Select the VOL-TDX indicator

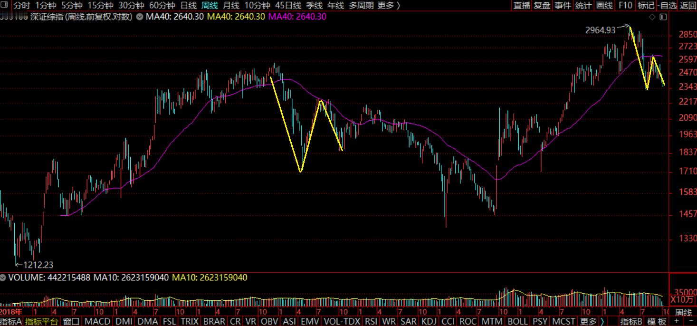point(342,321)
